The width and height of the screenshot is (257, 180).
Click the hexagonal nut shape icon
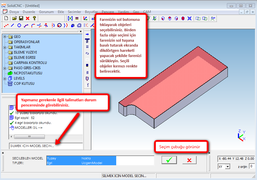[79, 25]
